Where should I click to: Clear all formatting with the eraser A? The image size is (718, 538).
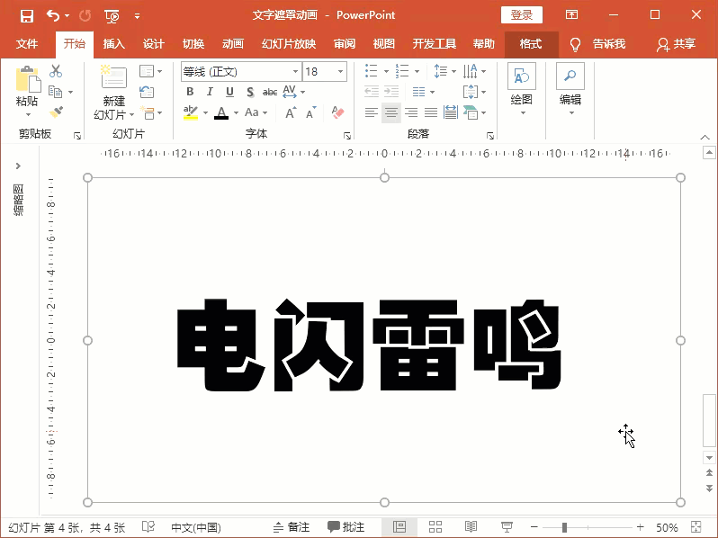[x=338, y=112]
